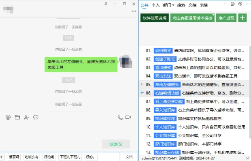251x161 pixels.
Task: Click the plus button in quick phrase bar
Action: tap(2, 157)
